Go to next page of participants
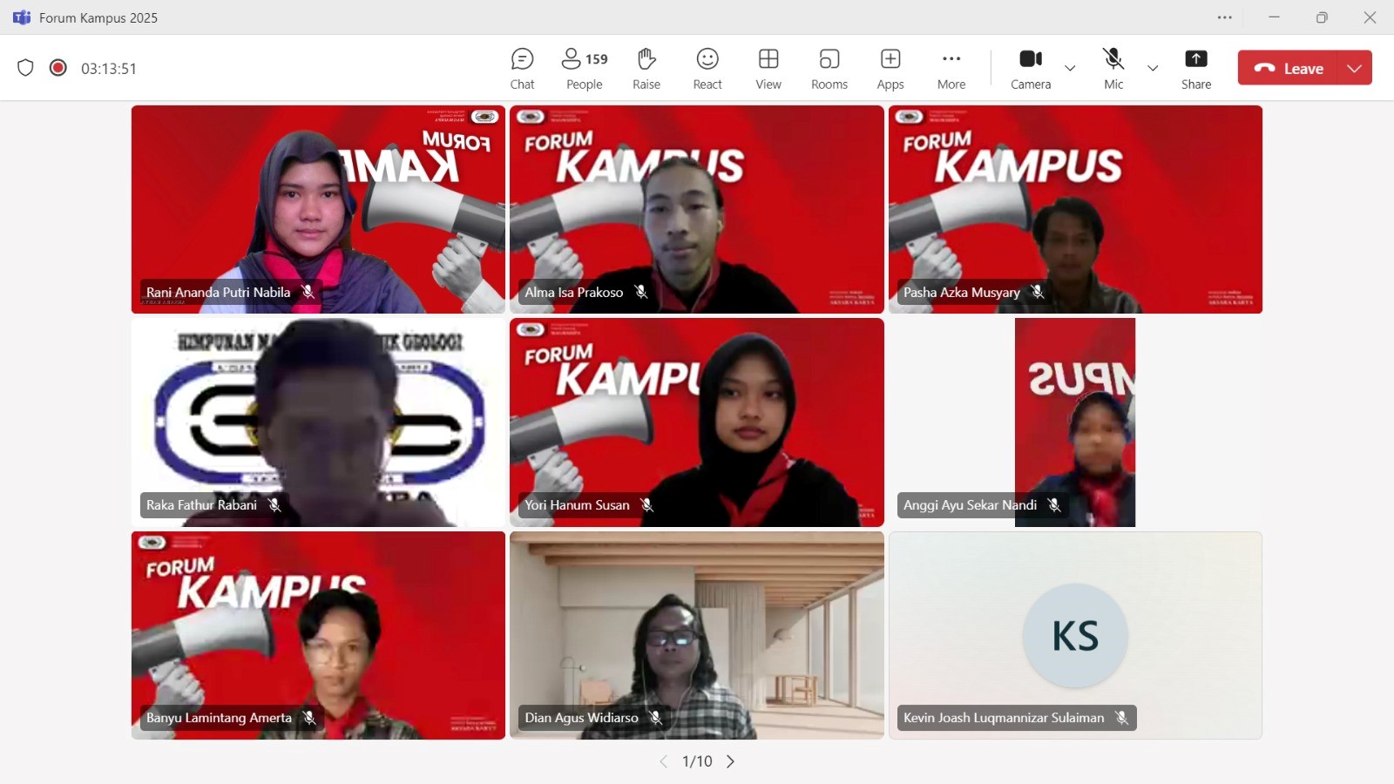Screen dimensions: 1394x784 [730, 761]
